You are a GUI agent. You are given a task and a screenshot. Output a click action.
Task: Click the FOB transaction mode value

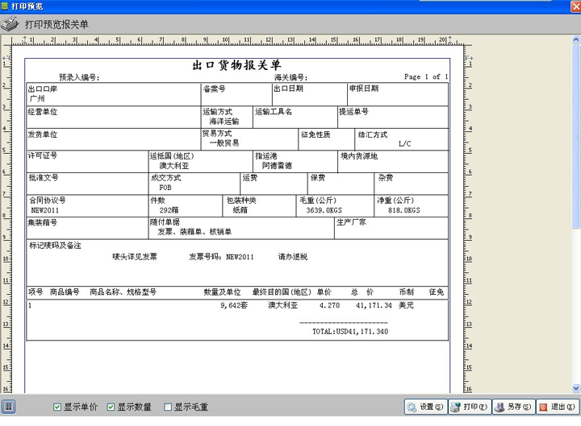(x=165, y=188)
